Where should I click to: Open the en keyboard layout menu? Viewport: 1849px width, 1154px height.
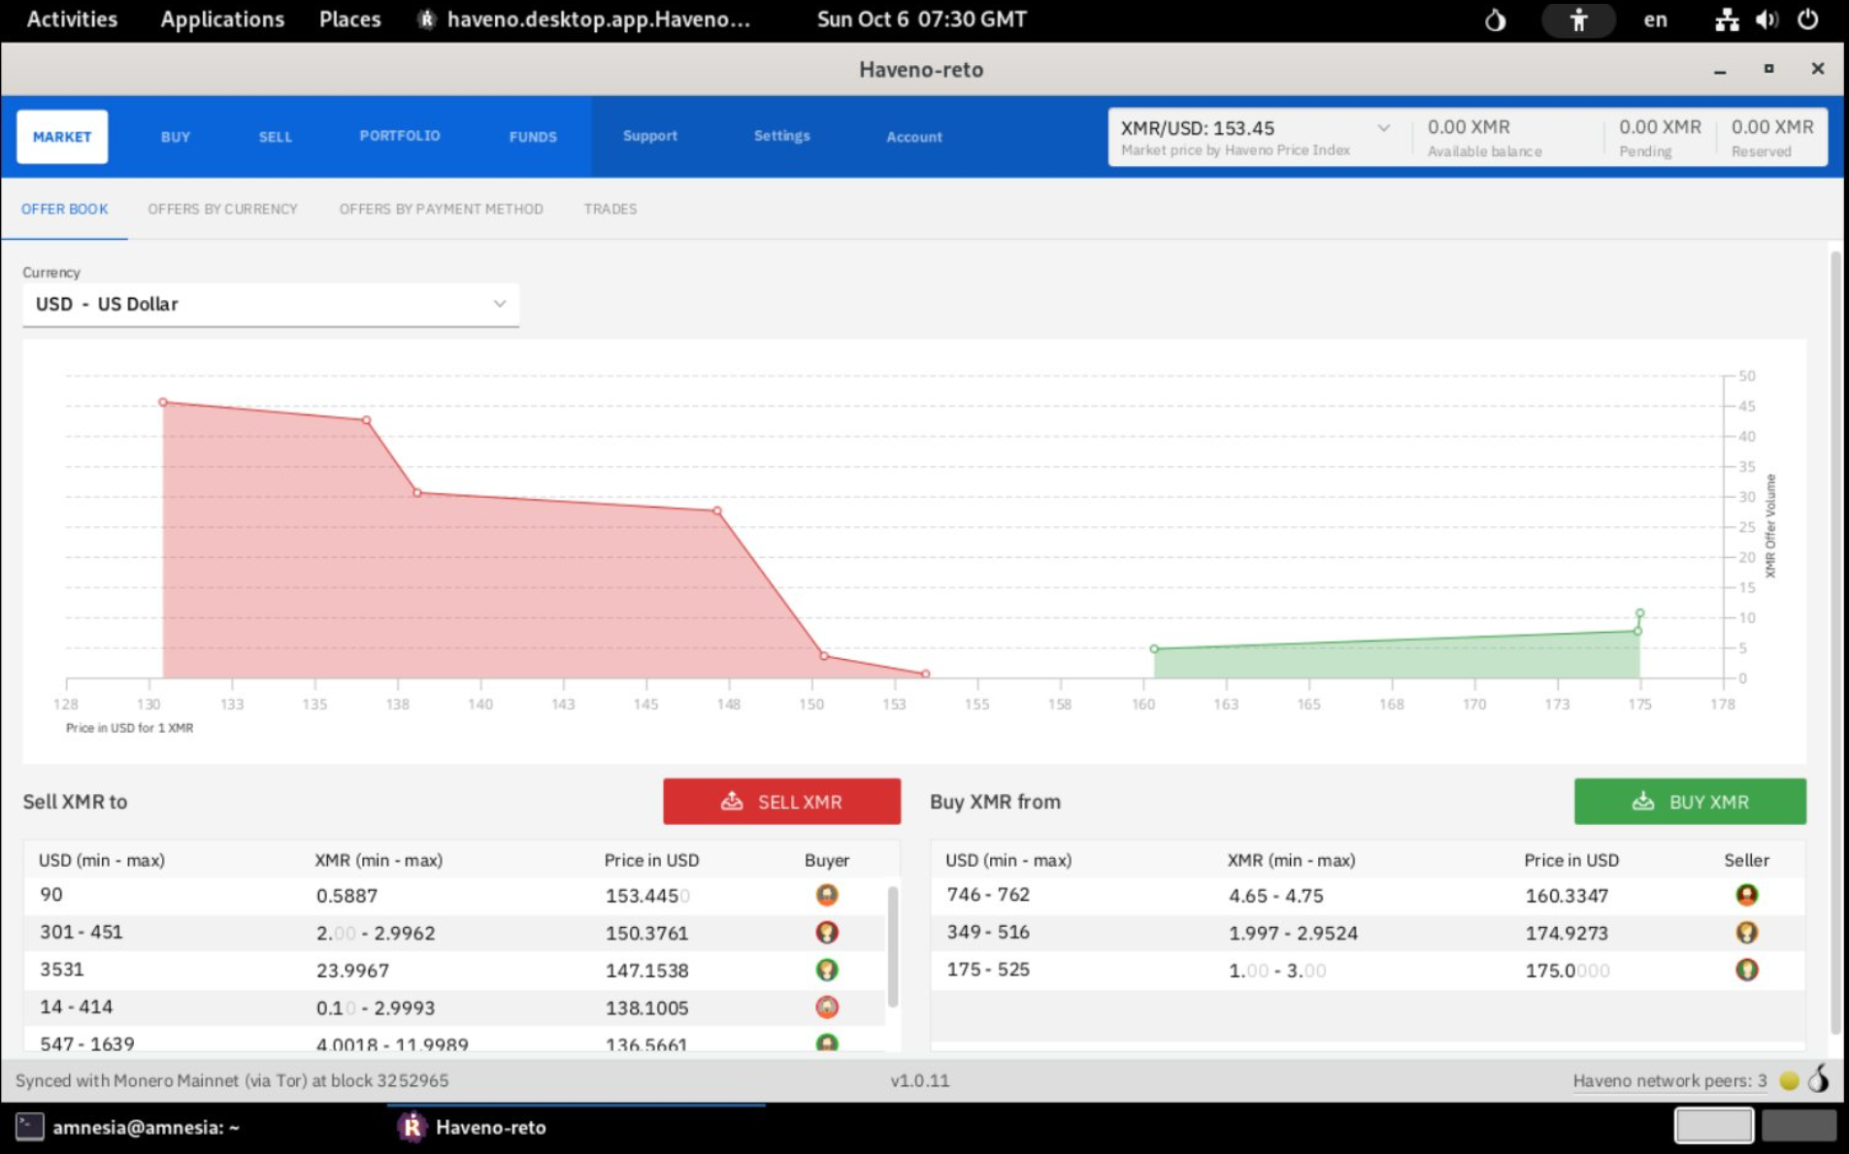coord(1655,19)
